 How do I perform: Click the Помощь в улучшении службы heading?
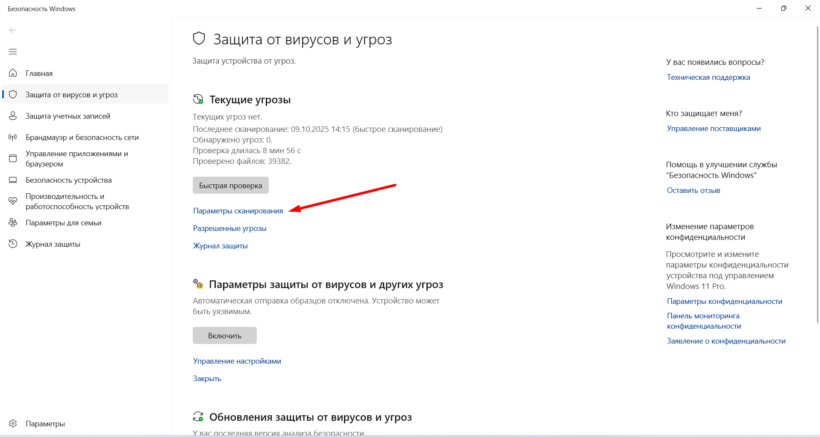coord(721,170)
